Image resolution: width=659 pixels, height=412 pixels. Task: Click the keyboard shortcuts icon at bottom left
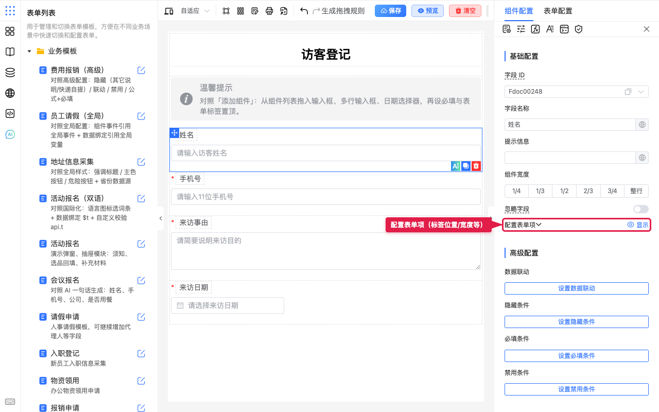point(10,402)
